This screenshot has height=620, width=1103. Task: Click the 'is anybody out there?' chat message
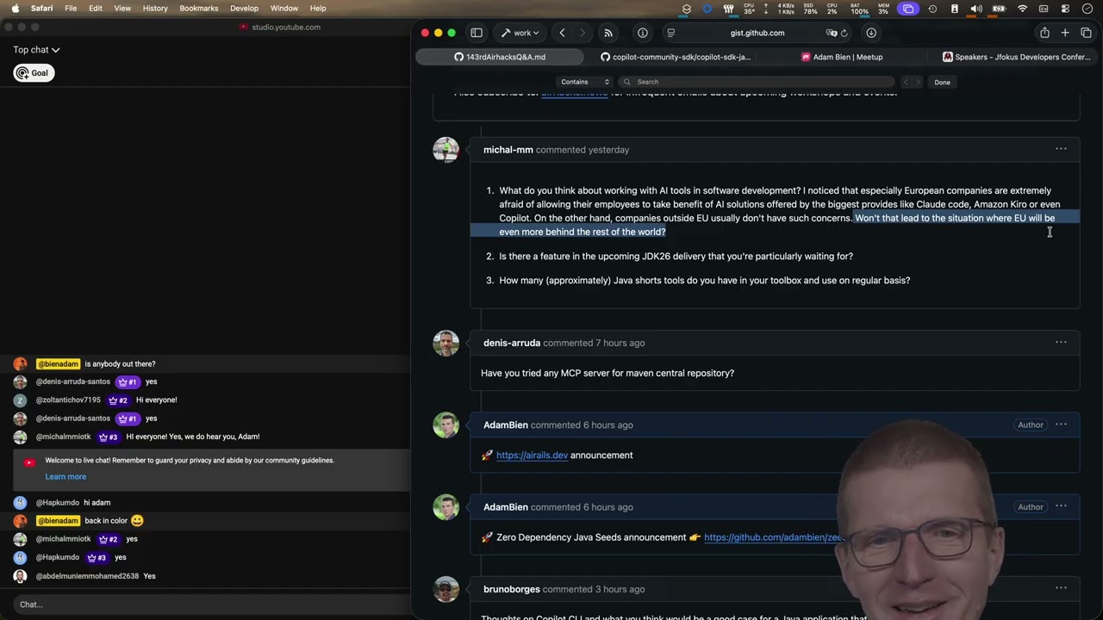coord(120,363)
